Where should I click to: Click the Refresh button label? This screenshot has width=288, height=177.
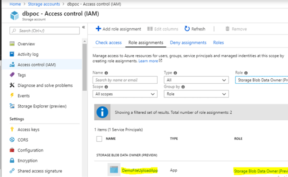point(198,29)
